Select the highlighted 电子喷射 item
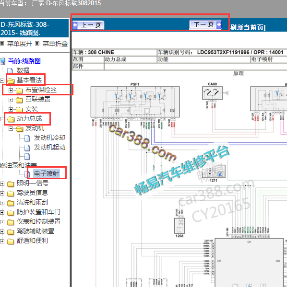 [x=47, y=173]
